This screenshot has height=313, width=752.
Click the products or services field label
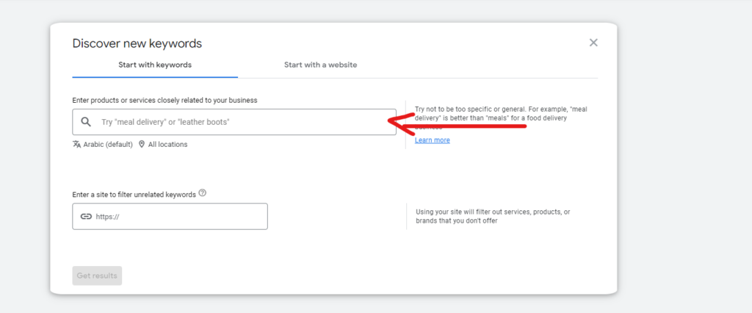pos(164,100)
